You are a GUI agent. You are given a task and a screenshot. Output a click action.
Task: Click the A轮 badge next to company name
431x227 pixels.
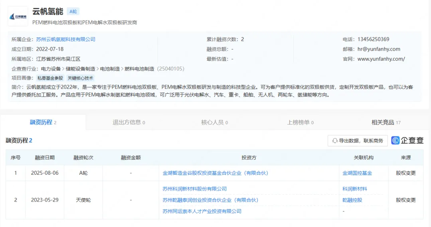(x=73, y=12)
